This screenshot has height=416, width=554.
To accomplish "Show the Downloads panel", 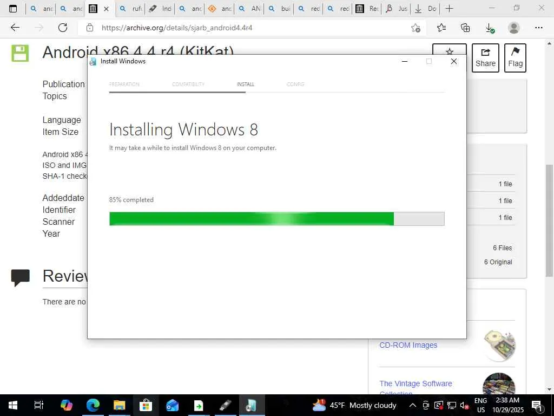I will pyautogui.click(x=490, y=28).
